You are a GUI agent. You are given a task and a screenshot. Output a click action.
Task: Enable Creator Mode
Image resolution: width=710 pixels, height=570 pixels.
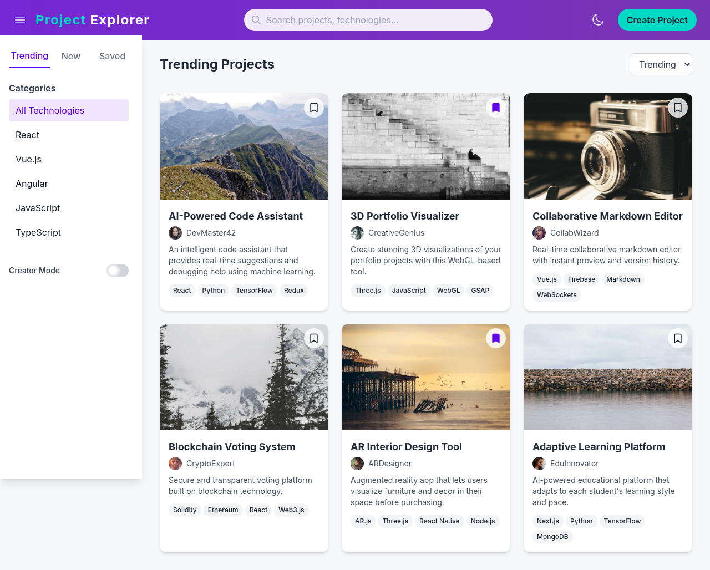pos(117,271)
